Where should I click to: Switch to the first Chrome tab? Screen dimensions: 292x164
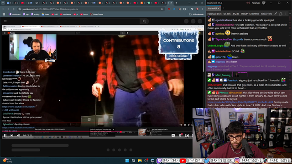click(x=10, y=3)
